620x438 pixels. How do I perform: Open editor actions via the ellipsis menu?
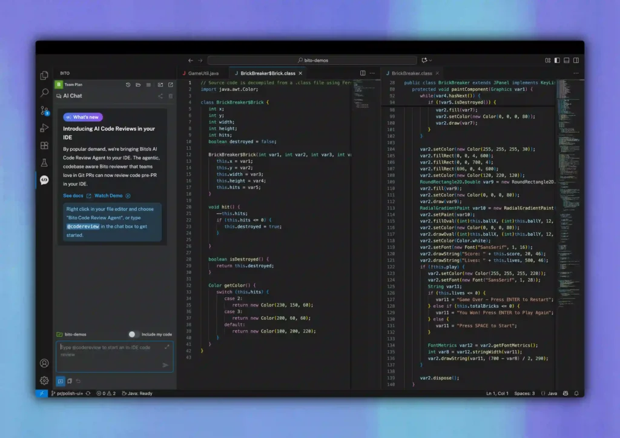tap(372, 73)
